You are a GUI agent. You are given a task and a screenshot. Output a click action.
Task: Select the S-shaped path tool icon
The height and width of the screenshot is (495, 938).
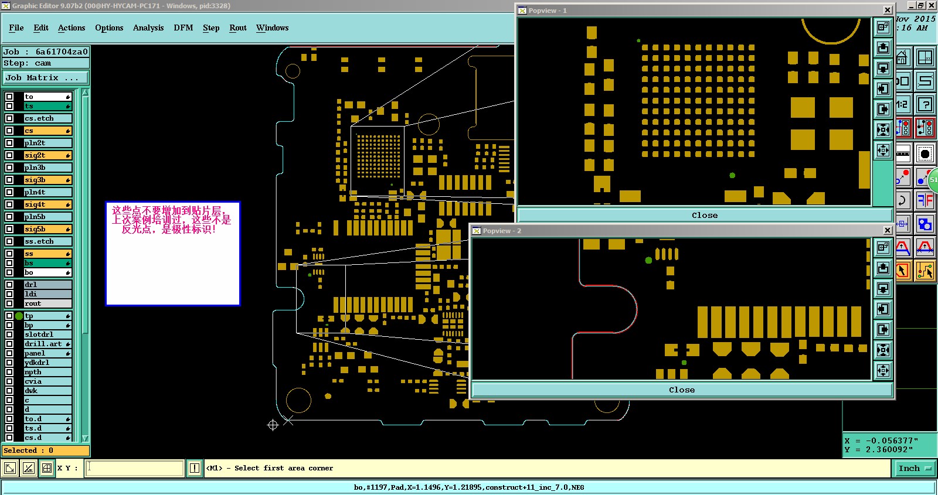pyautogui.click(x=925, y=81)
